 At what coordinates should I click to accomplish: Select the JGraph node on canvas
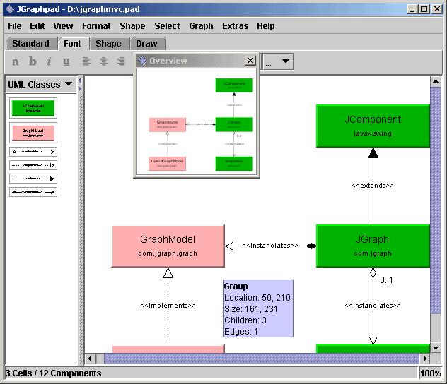(x=373, y=246)
